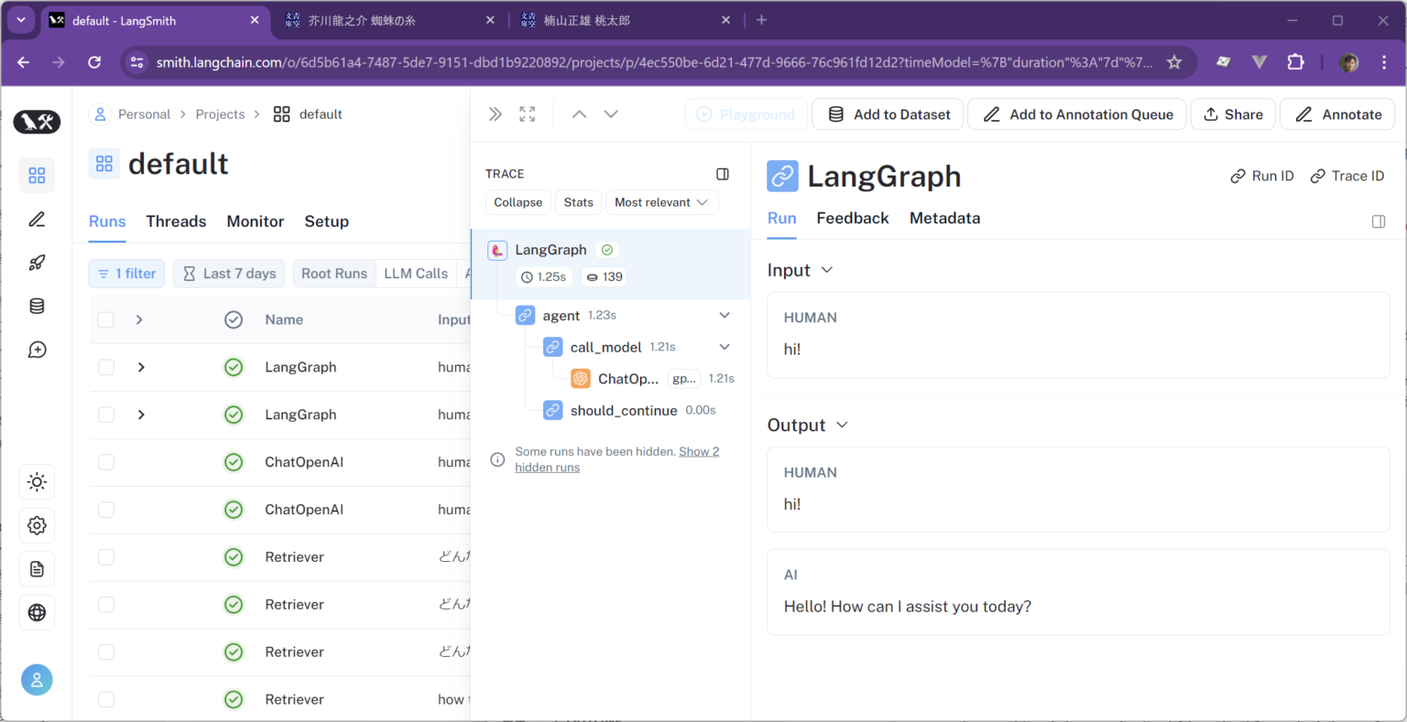
Task: Expand the trace to fullscreen view
Action: pyautogui.click(x=527, y=113)
